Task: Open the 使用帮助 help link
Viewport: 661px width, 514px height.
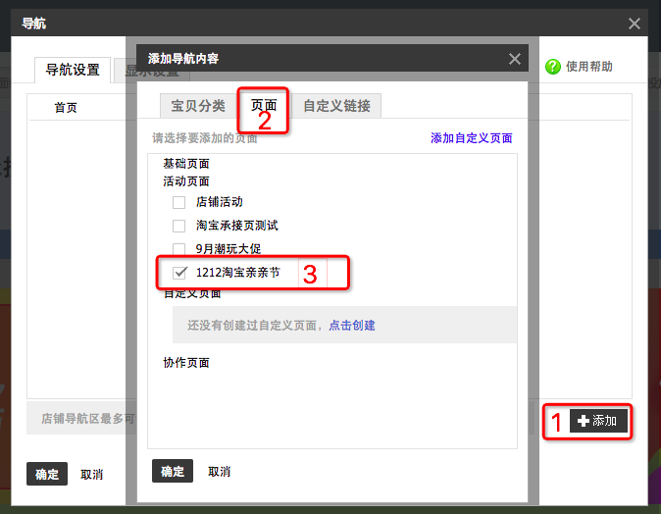Action: click(x=588, y=67)
